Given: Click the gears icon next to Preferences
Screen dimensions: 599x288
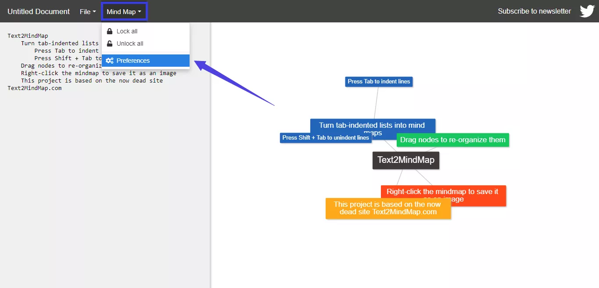Looking at the screenshot, I should click(x=110, y=61).
